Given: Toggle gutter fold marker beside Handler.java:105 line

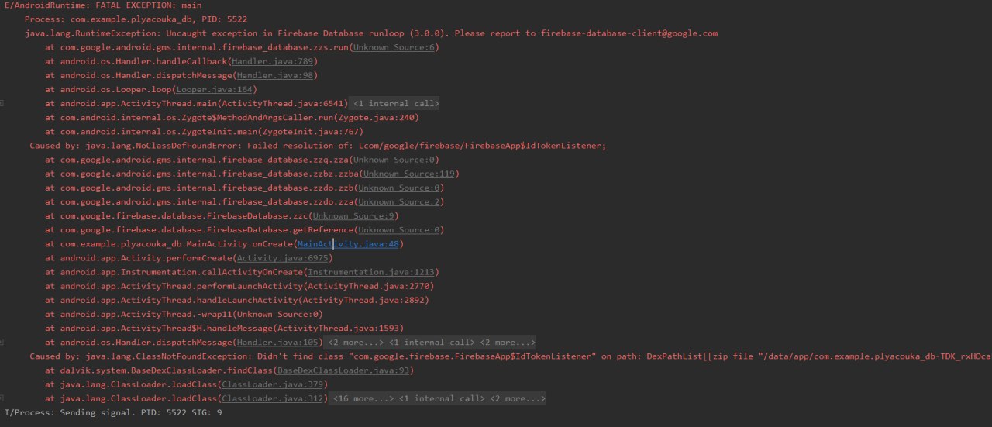Looking at the screenshot, I should pos(2,342).
